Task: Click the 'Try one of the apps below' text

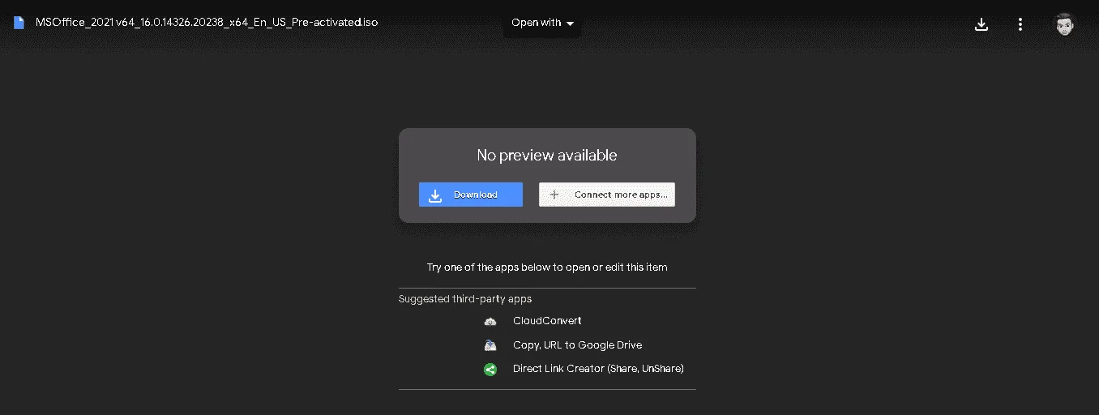Action: click(x=547, y=267)
